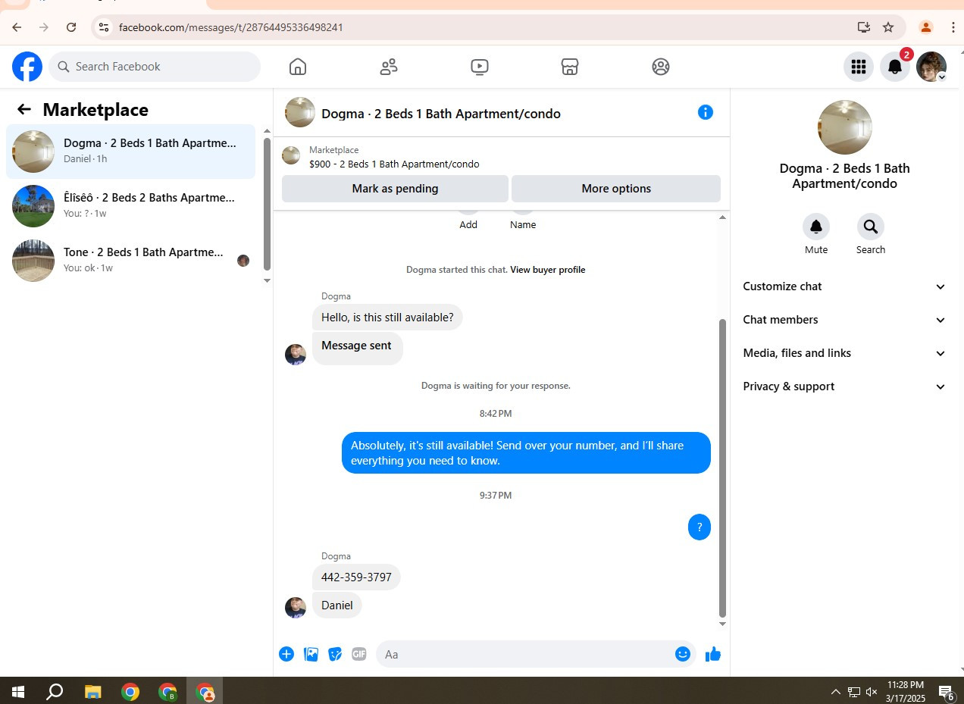Bookmark this page with the star icon
The height and width of the screenshot is (704, 964).
pos(888,27)
